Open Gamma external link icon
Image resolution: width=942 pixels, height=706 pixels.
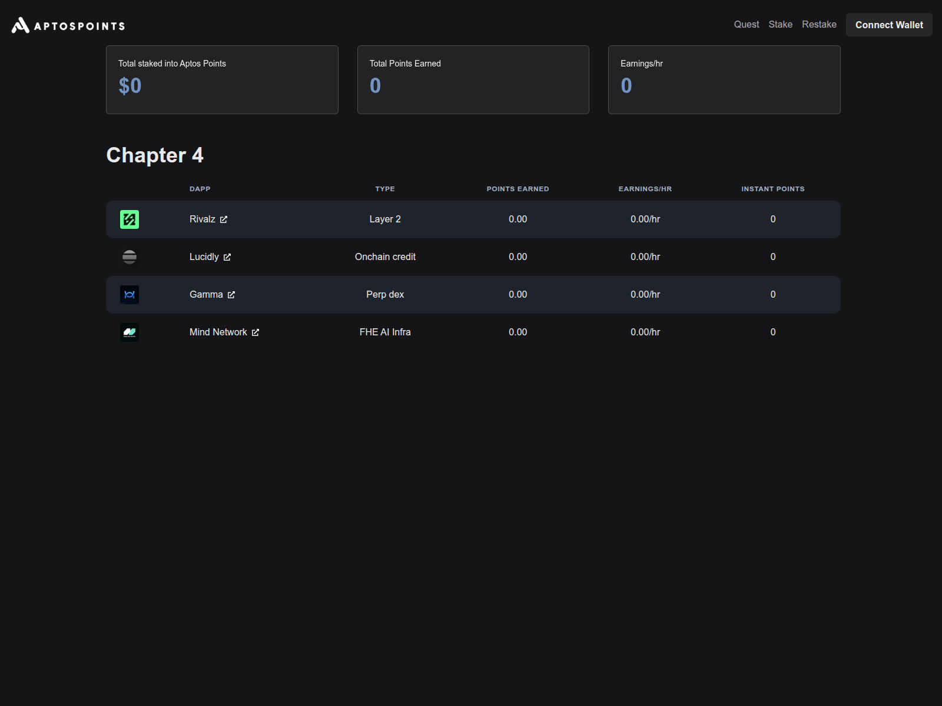click(231, 295)
